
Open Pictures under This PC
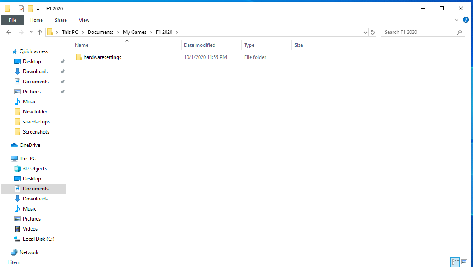click(x=32, y=219)
